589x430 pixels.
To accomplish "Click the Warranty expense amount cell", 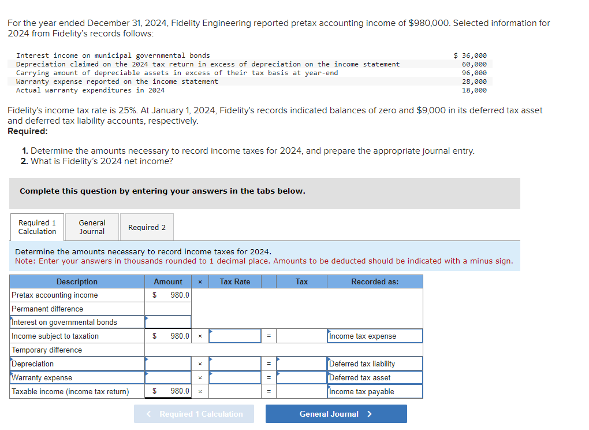I will (167, 377).
